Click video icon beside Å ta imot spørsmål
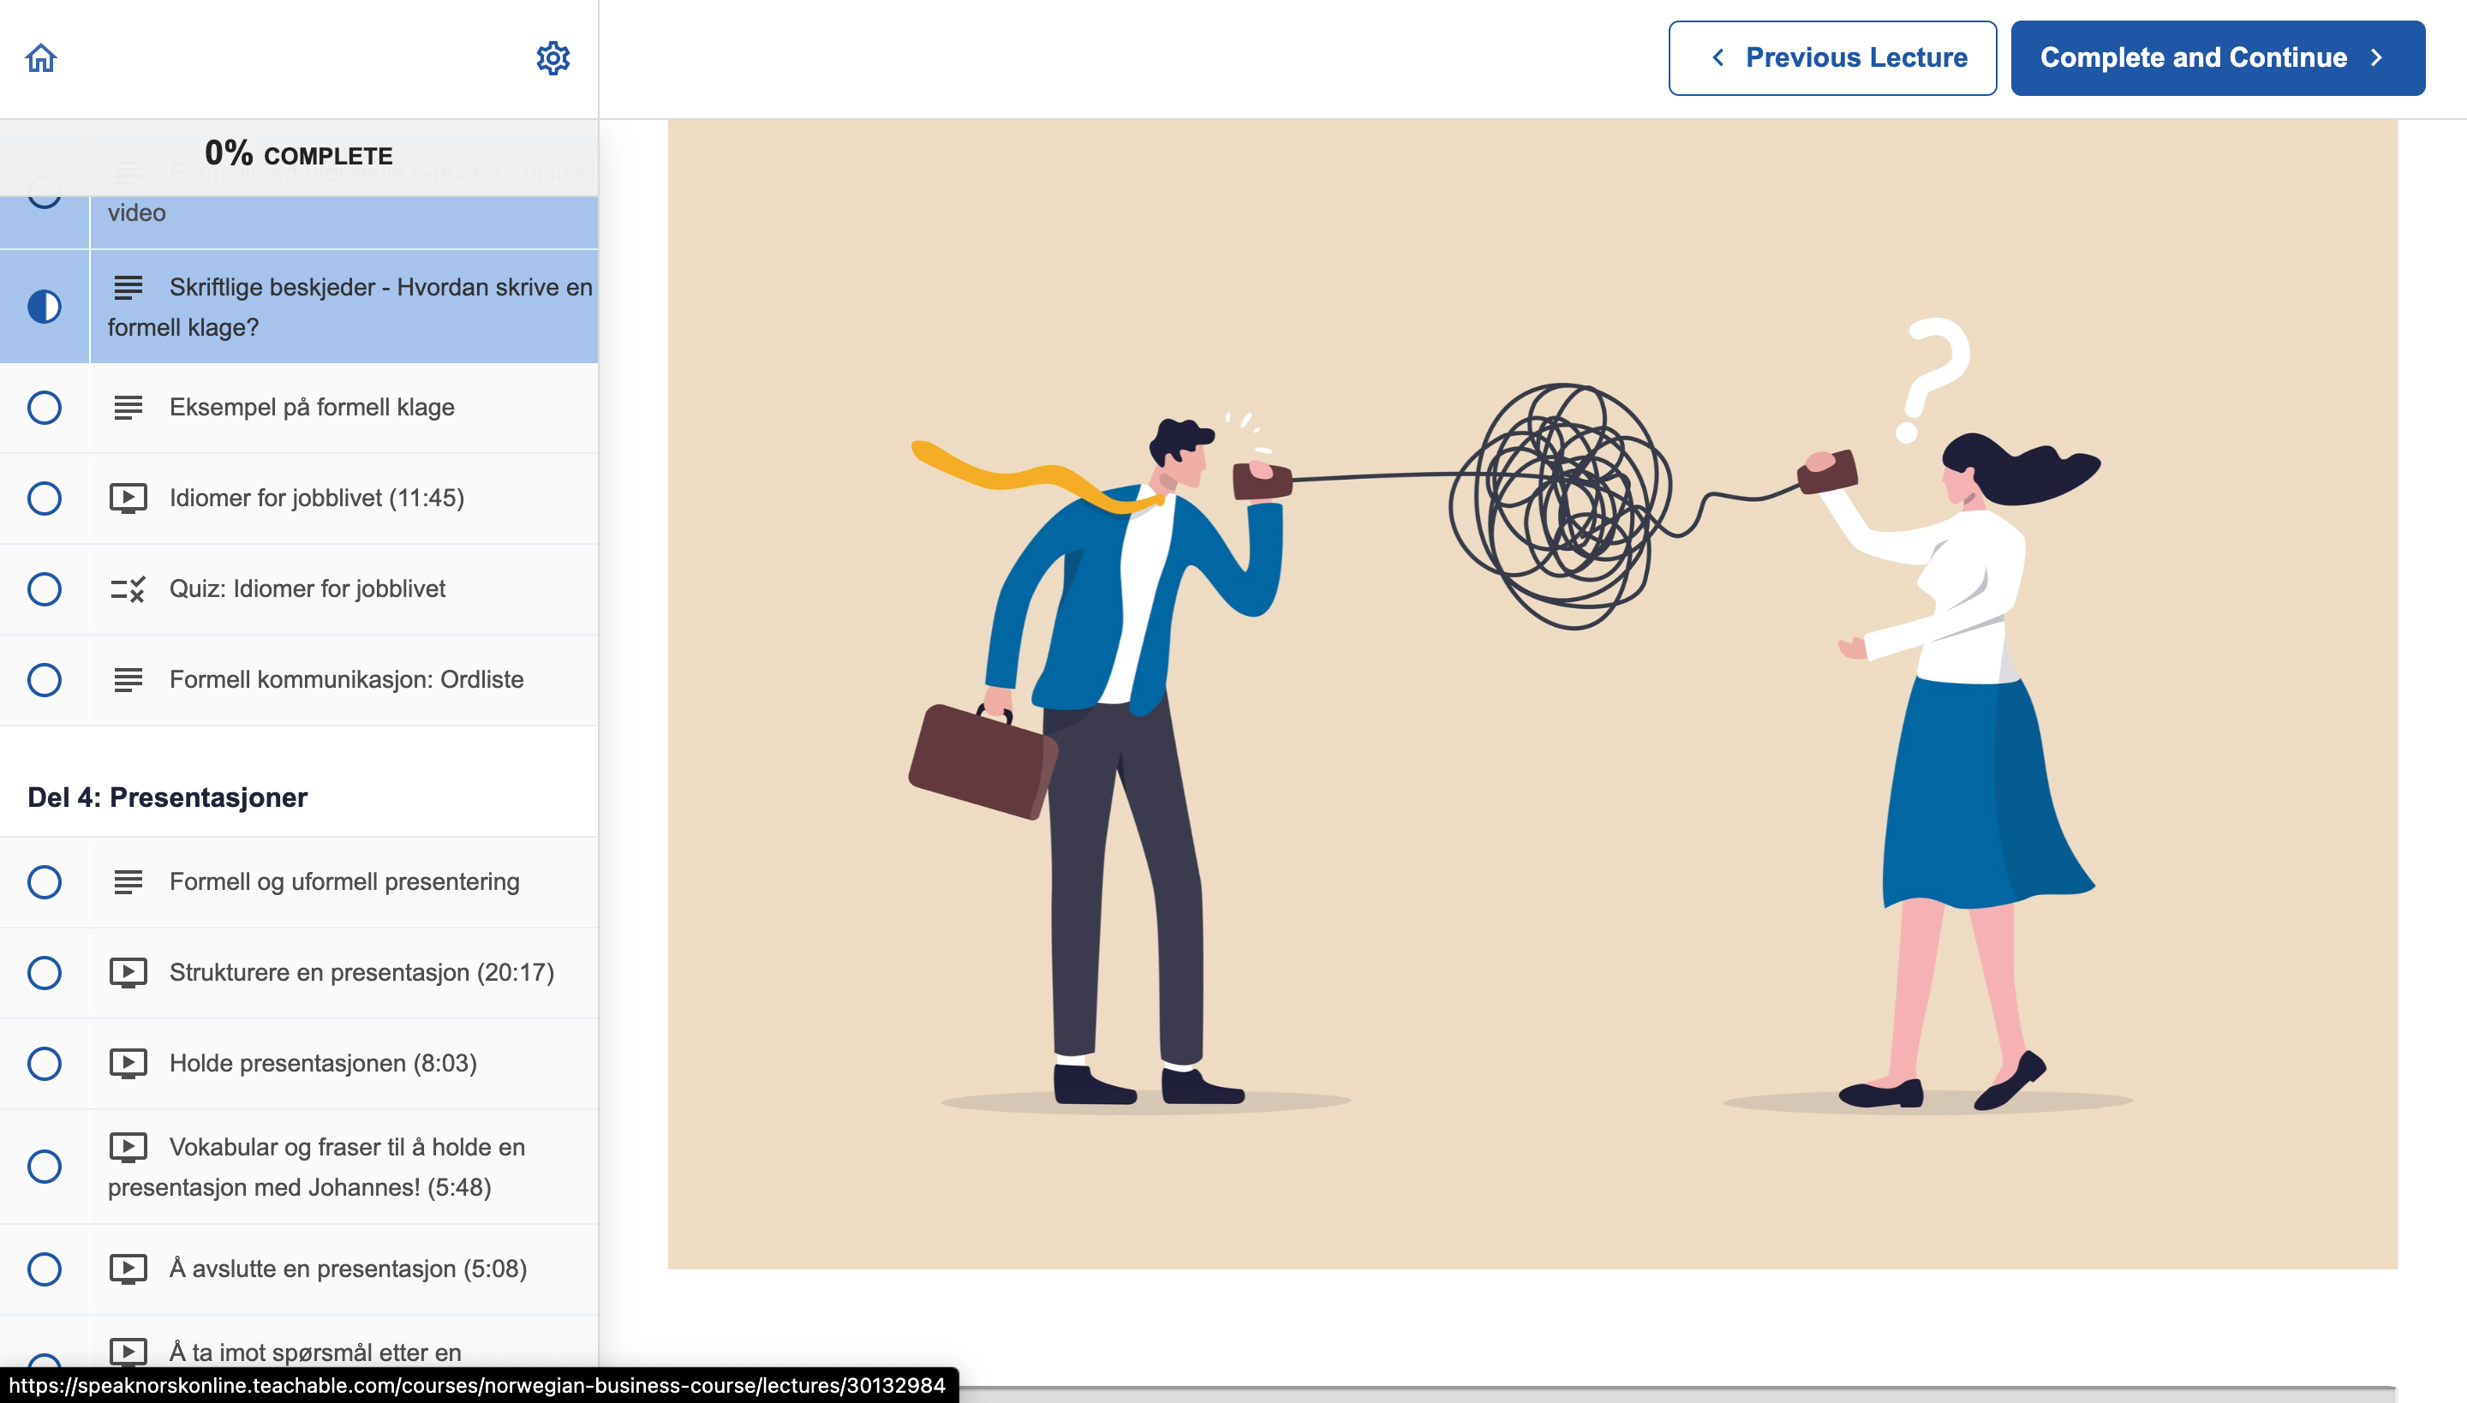Screen dimensions: 2467x1403 click(128, 1352)
